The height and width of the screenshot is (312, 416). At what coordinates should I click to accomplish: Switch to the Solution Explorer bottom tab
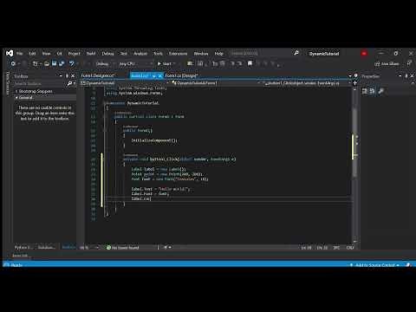click(46, 247)
